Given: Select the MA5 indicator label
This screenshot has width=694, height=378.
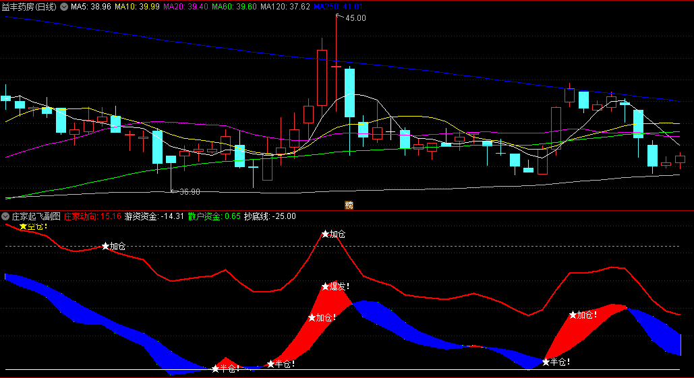Looking at the screenshot, I should pos(91,7).
